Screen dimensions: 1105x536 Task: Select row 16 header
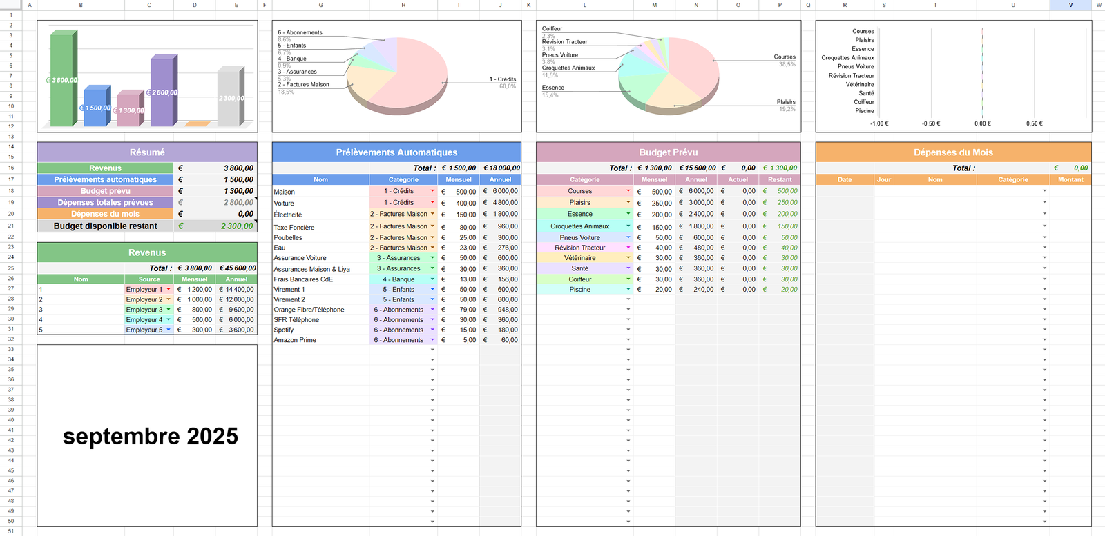[11, 168]
